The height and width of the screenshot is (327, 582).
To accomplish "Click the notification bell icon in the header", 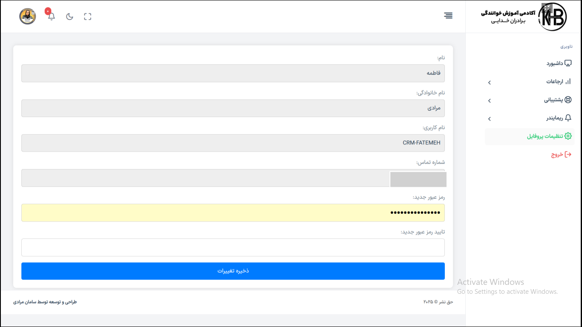I will pos(52,17).
